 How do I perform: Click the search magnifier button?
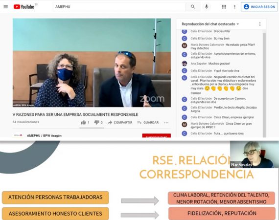click(x=193, y=7)
